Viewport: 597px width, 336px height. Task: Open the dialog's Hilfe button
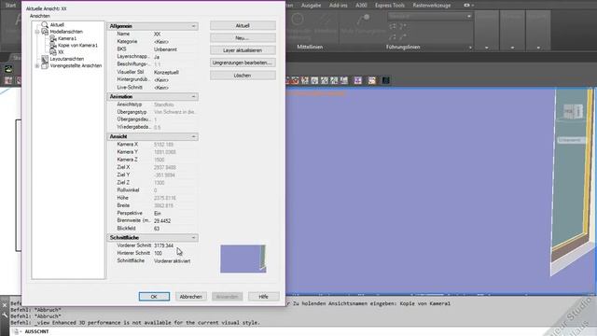(263, 297)
